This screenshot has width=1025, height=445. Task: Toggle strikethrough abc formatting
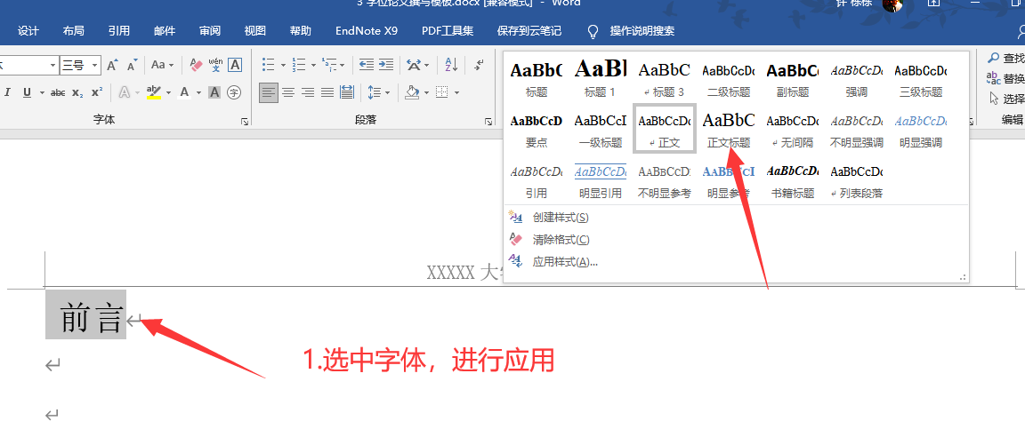(58, 92)
